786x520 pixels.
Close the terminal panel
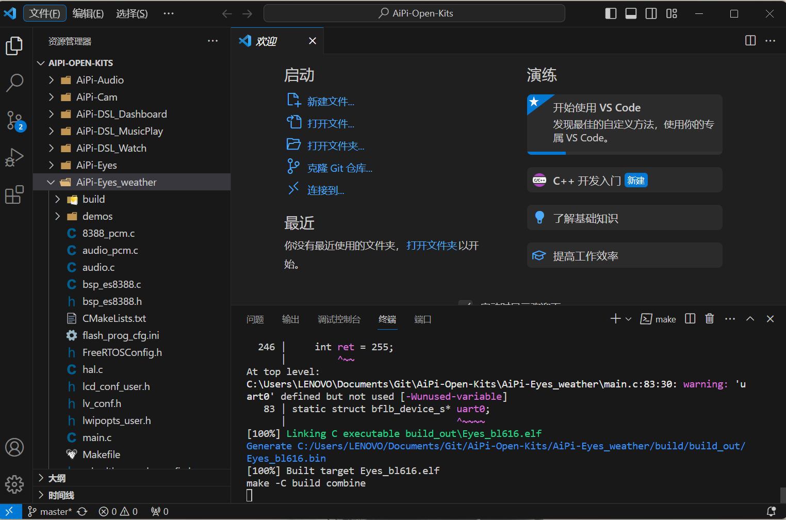(771, 319)
